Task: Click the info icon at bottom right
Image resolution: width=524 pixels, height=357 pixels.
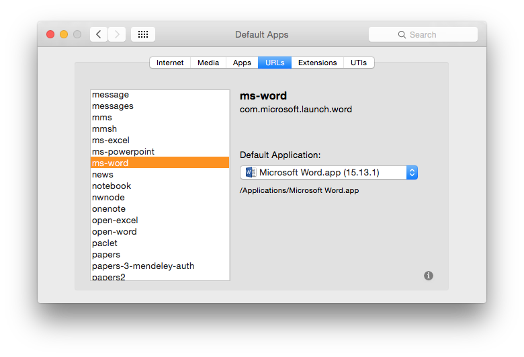Action: click(x=429, y=276)
